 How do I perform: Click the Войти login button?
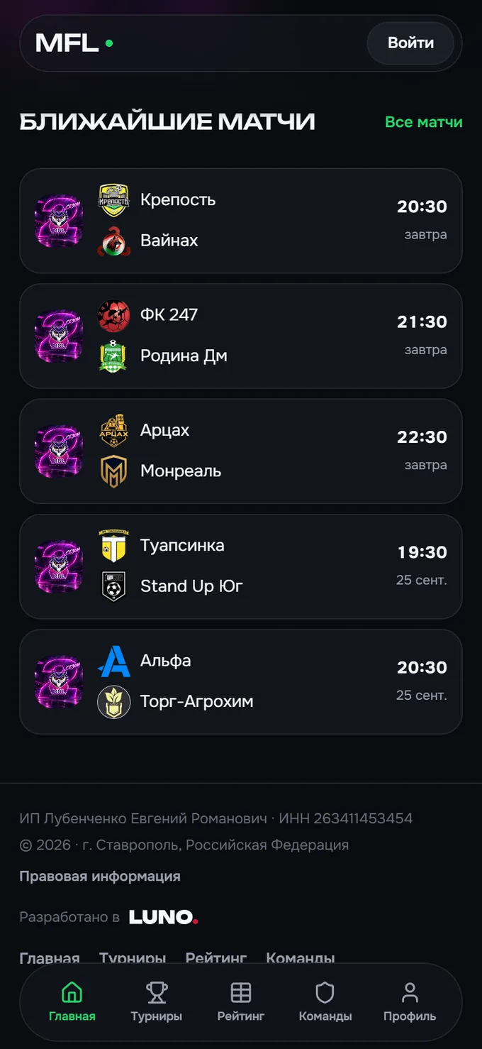click(410, 43)
